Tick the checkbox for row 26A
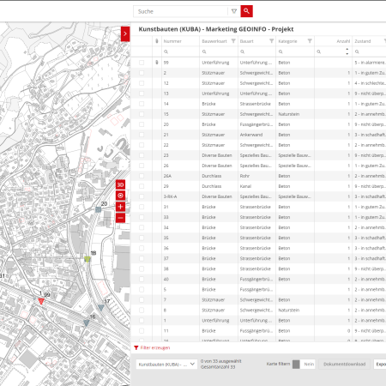Screen dimensions: 386x386 coord(142,176)
